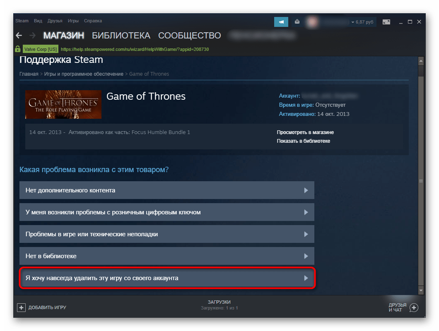Click the plus icon beside ДОБАВИТЬ ИГРУ
Viewport: 439px width, 331px height.
point(21,307)
